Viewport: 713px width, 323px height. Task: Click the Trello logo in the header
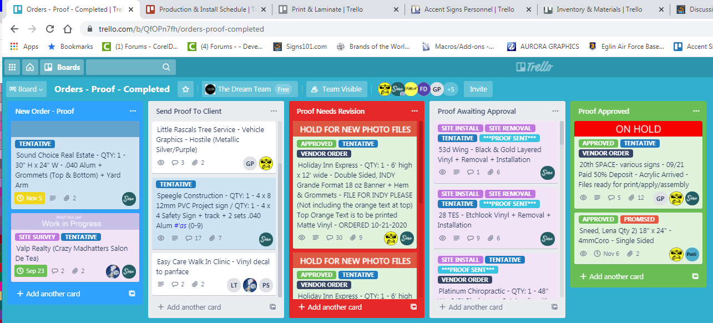pyautogui.click(x=534, y=67)
